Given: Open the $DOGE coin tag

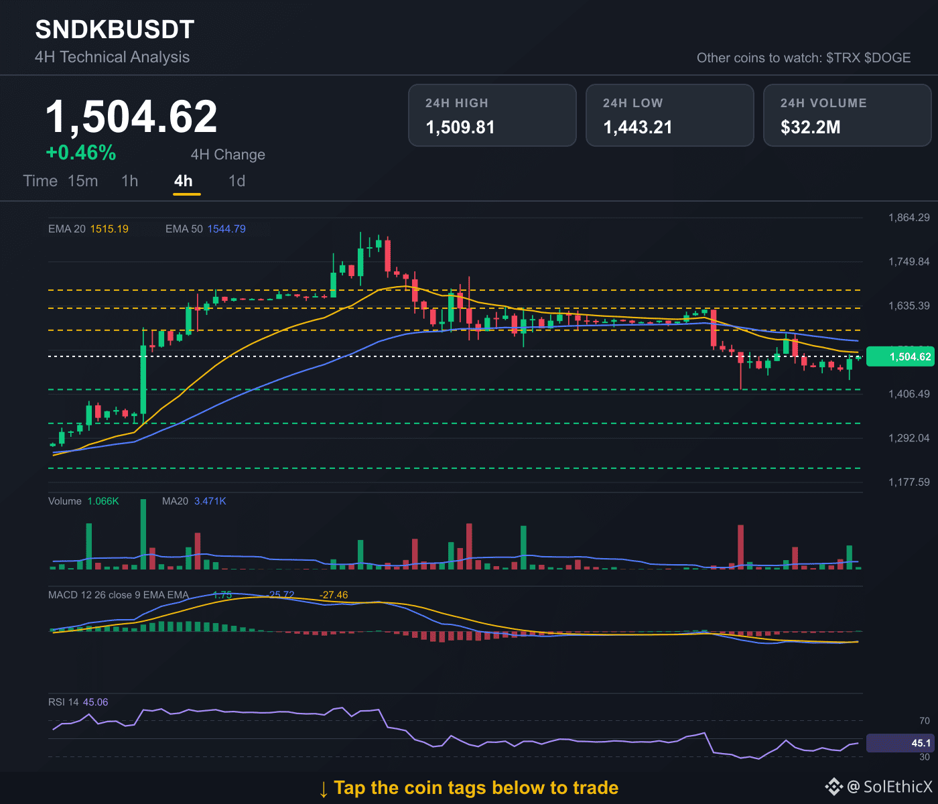Looking at the screenshot, I should tap(888, 58).
